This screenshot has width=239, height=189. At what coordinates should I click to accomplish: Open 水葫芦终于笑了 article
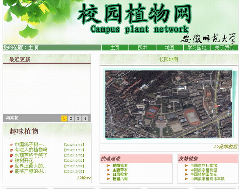(31, 155)
